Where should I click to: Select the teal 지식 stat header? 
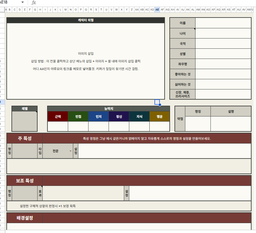point(139,117)
